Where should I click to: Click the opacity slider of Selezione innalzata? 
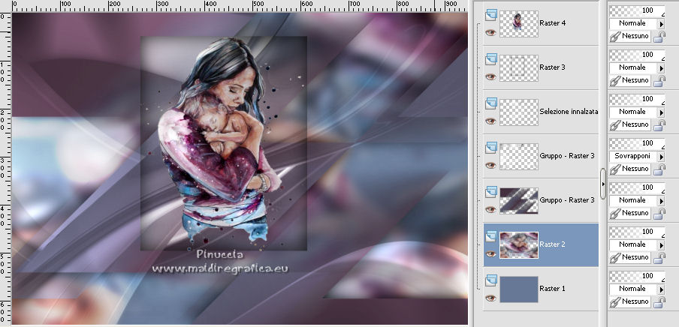click(x=637, y=98)
